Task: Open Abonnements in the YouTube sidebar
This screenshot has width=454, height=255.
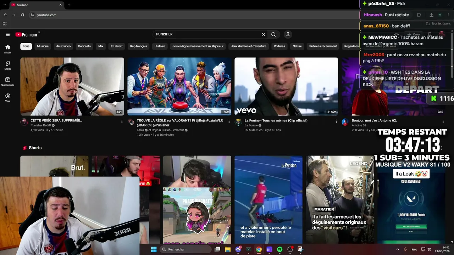Action: click(7, 81)
